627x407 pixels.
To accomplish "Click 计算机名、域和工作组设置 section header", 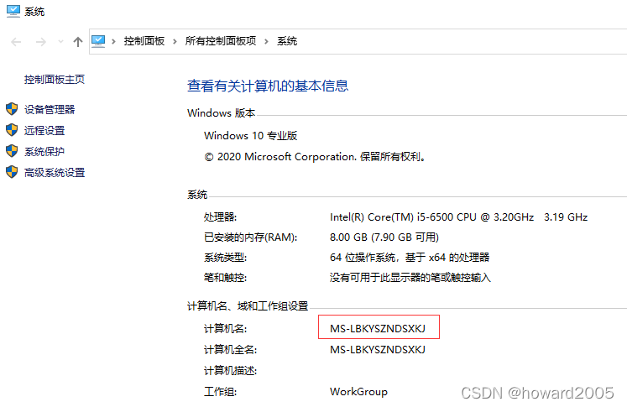I will pos(248,306).
